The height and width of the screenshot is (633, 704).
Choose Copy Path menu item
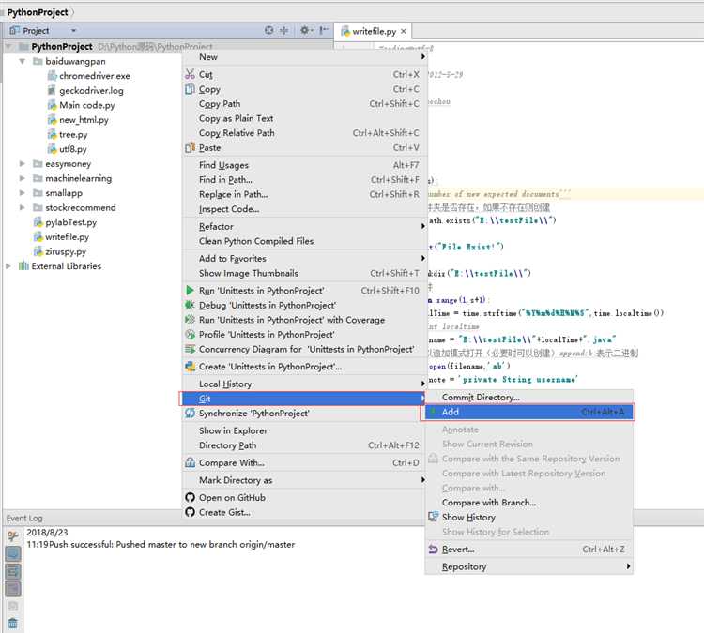[x=304, y=104]
